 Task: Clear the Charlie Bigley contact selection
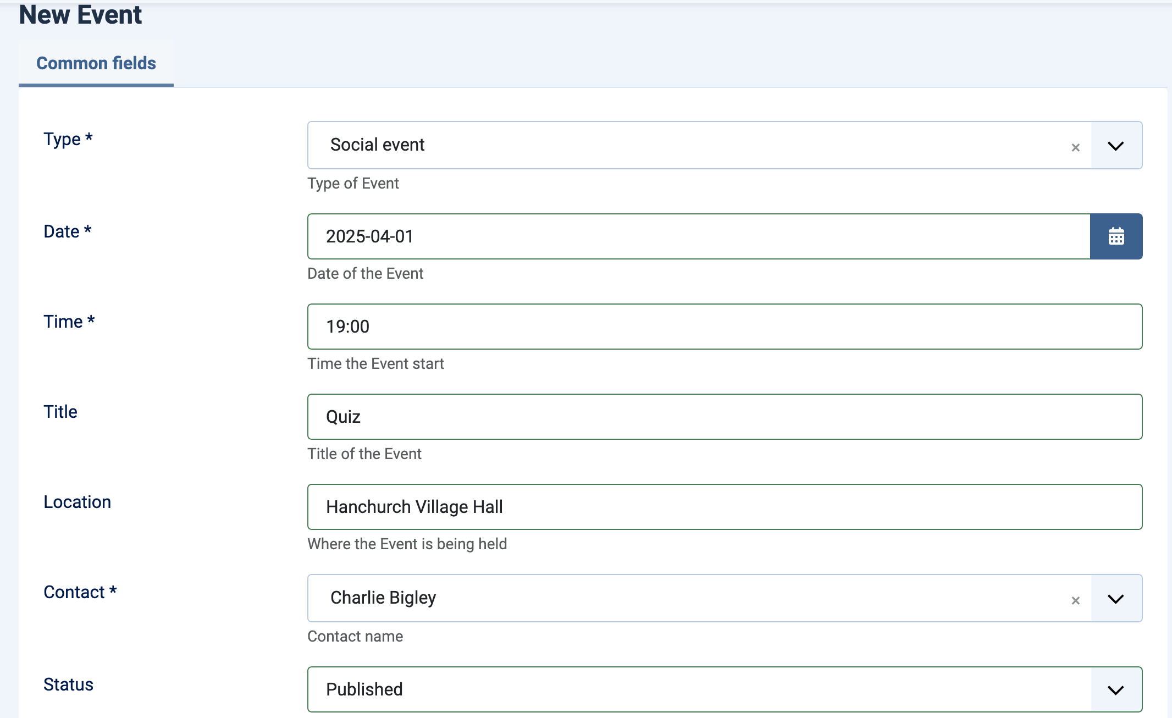click(x=1076, y=600)
